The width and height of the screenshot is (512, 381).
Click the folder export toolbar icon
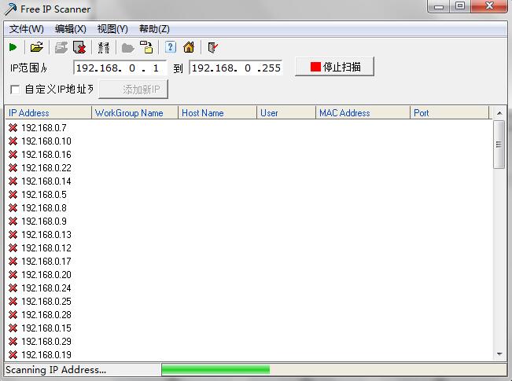pyautogui.click(x=146, y=47)
